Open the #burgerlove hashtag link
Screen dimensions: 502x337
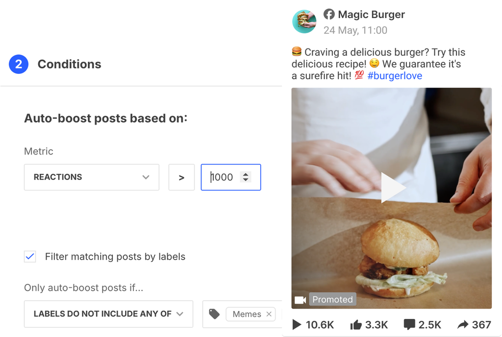(x=395, y=76)
